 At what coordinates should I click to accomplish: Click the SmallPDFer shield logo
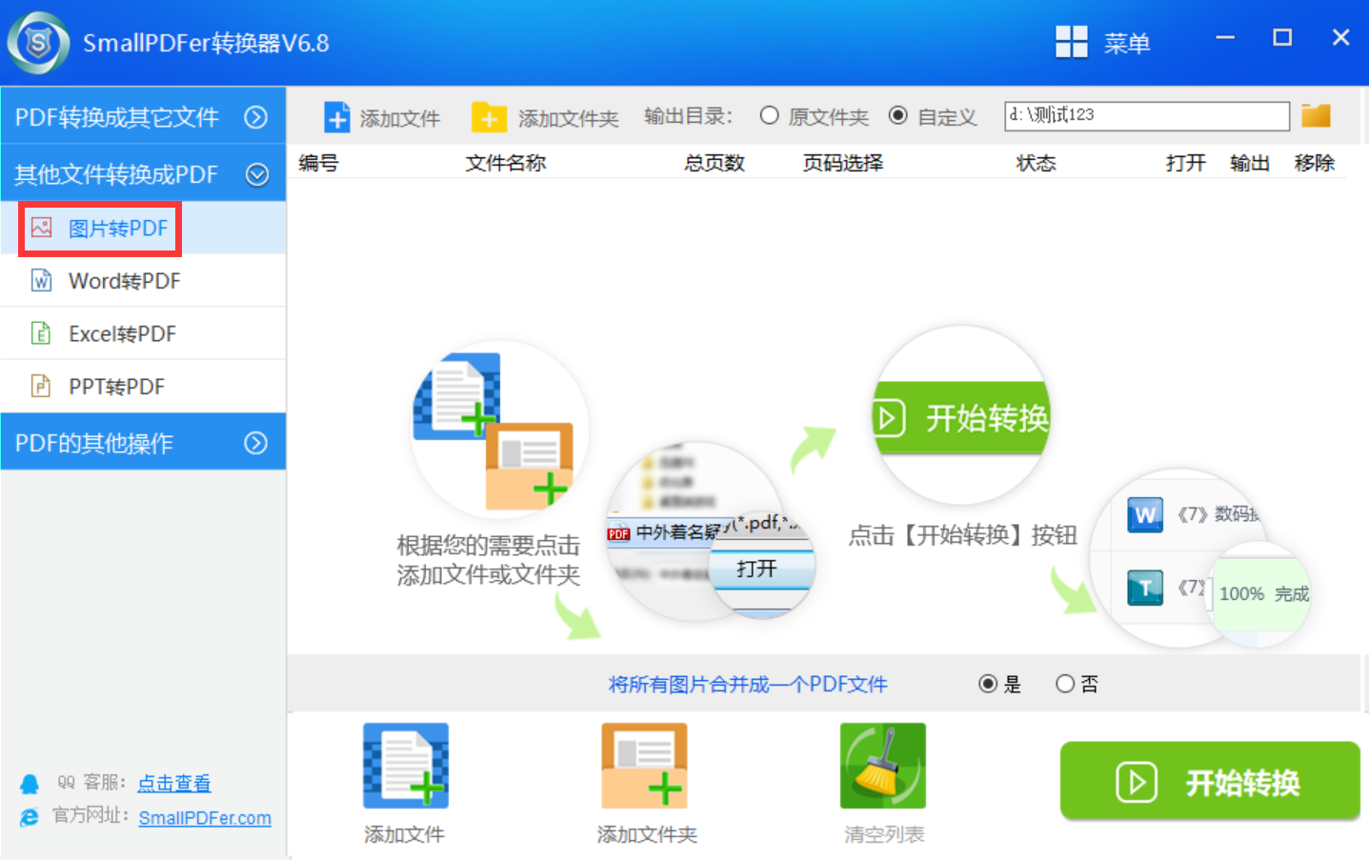[x=39, y=43]
